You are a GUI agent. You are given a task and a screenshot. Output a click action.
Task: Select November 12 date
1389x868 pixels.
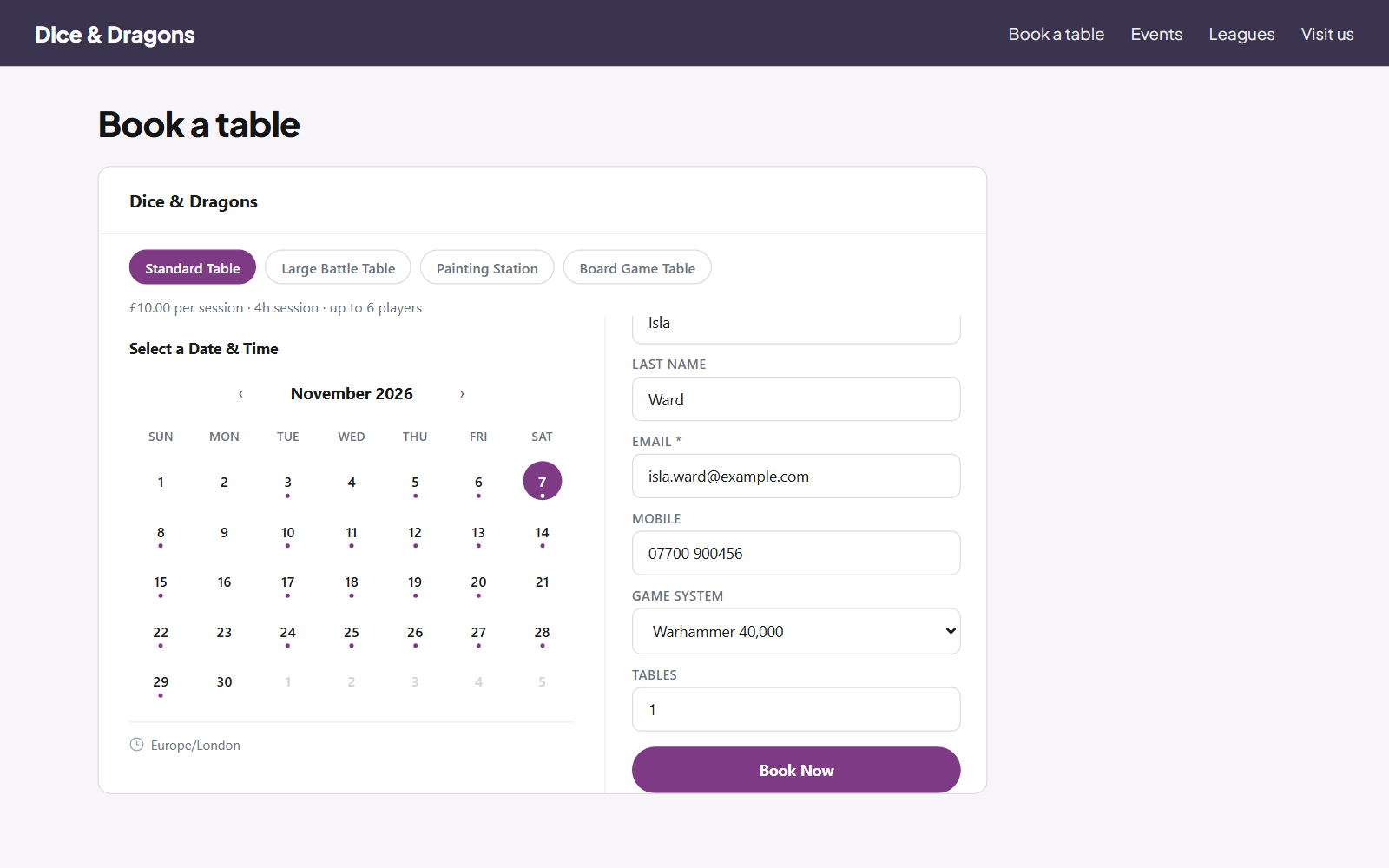415,533
